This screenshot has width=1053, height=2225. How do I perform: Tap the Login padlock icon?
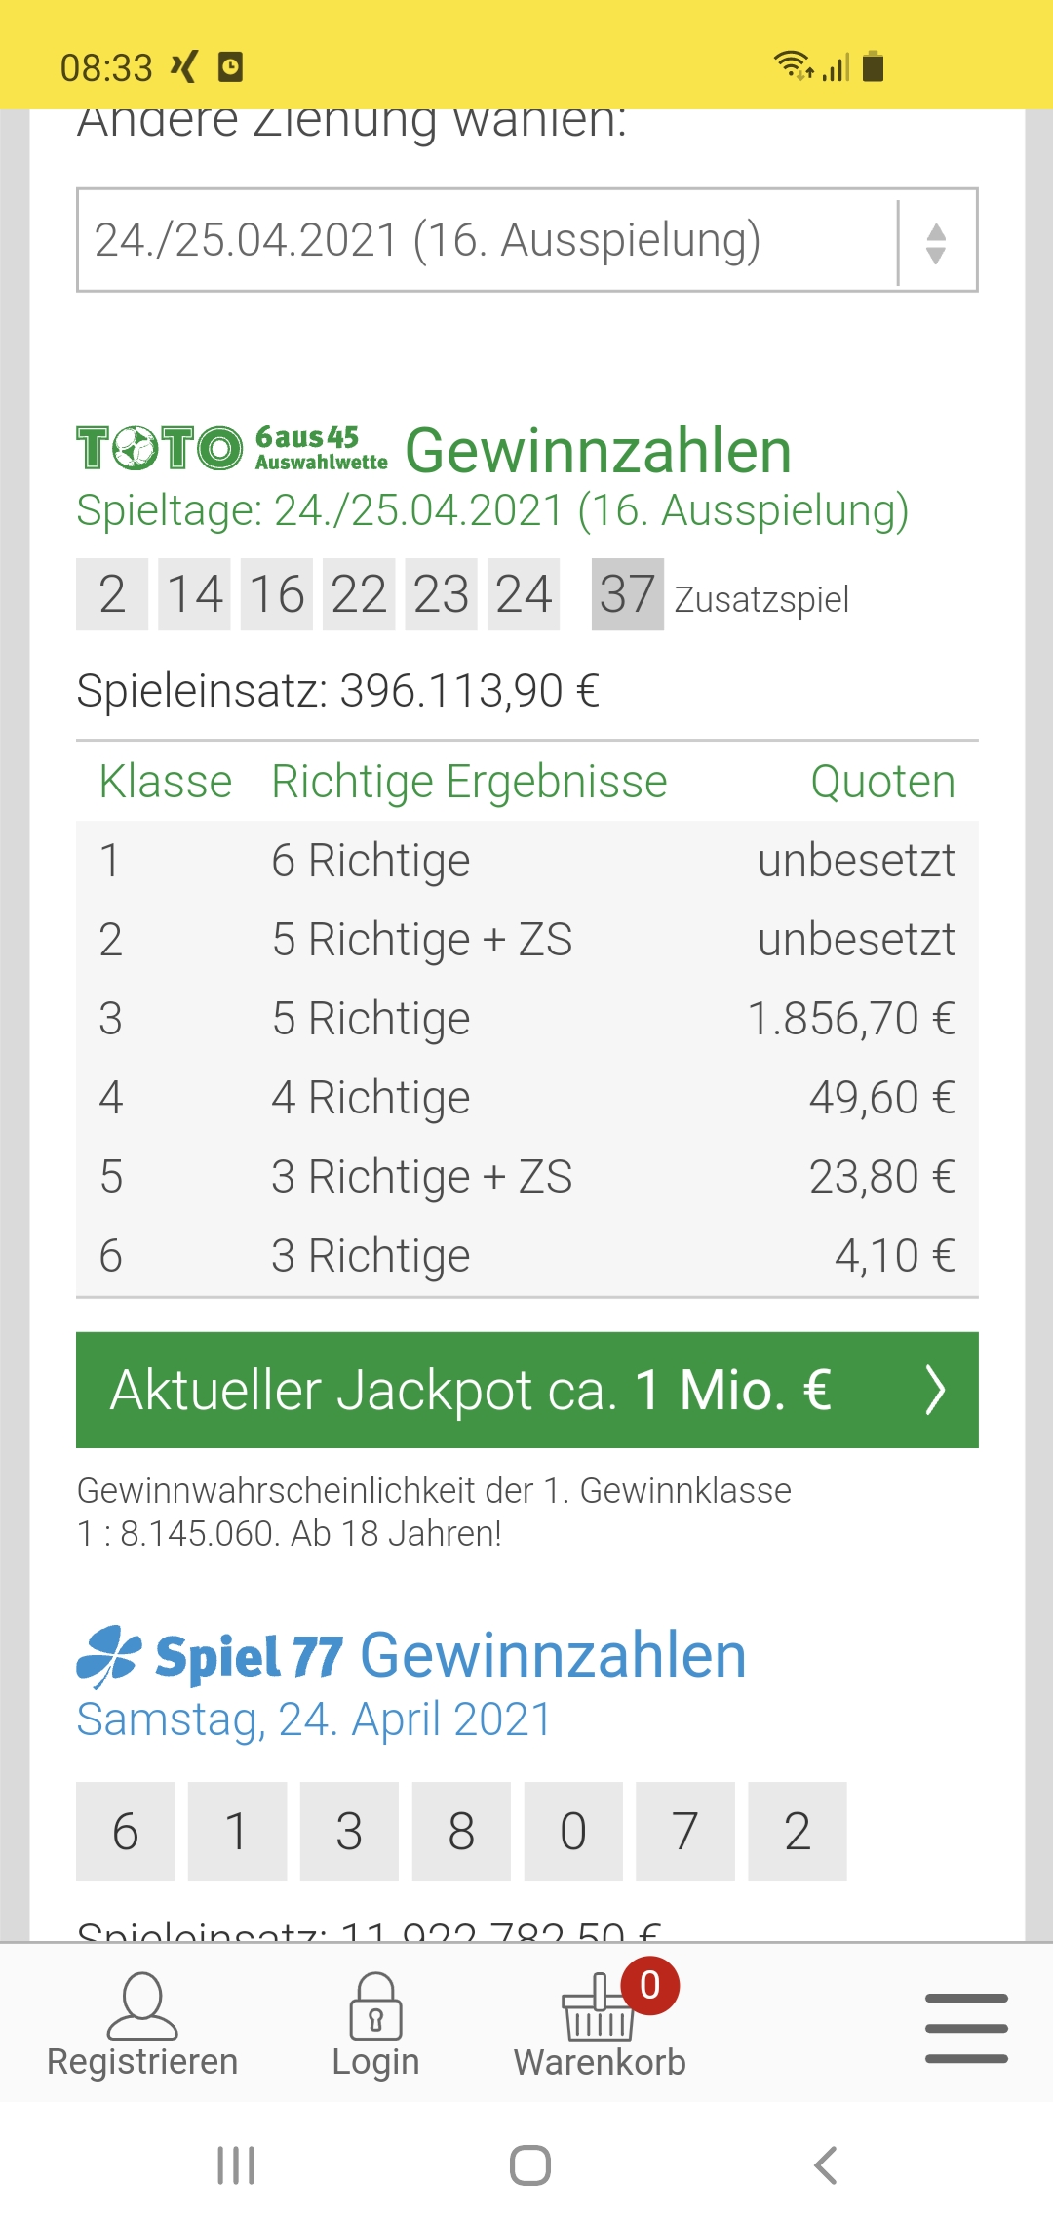[x=375, y=2006]
